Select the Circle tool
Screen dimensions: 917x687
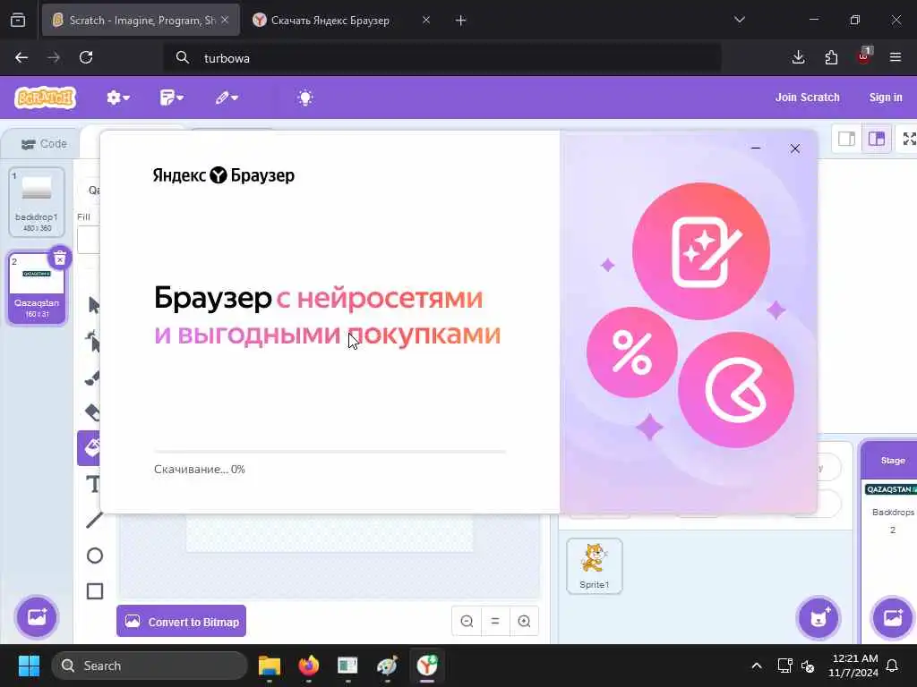pos(95,556)
